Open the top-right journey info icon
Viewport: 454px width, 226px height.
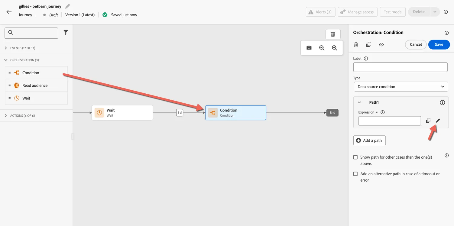[x=446, y=12]
